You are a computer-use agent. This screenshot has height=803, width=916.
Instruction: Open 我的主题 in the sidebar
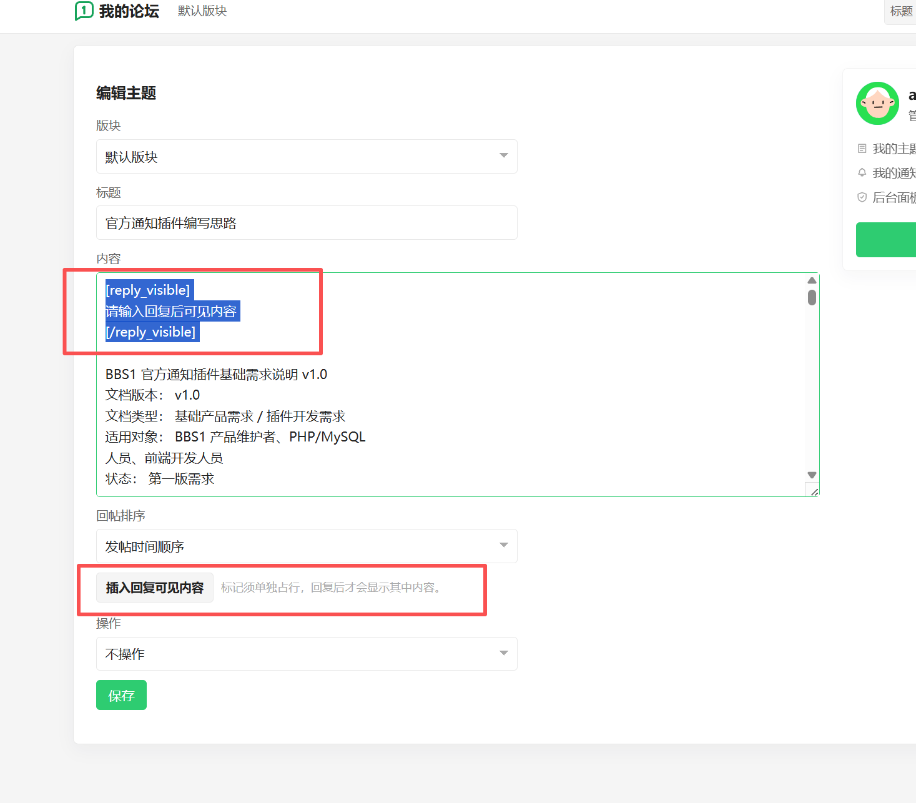click(894, 149)
